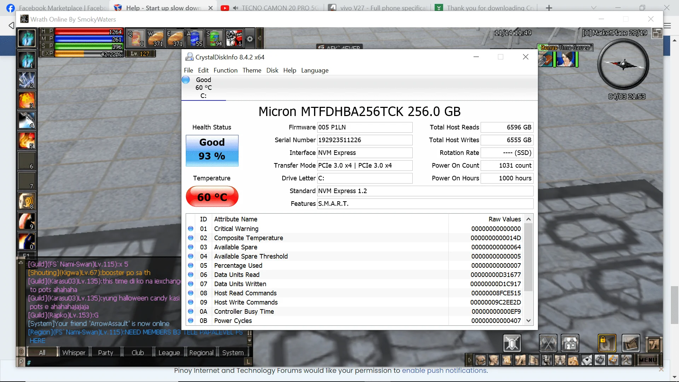Switch chat to the Whisper tab

(x=74, y=353)
